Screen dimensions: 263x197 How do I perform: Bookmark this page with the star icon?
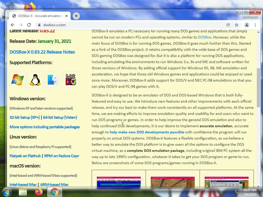pos(237,25)
